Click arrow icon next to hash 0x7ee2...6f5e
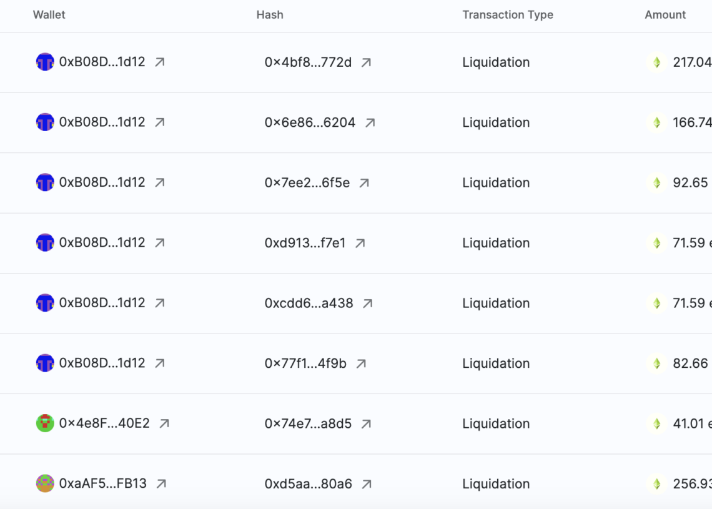This screenshot has height=509, width=712. coord(365,183)
